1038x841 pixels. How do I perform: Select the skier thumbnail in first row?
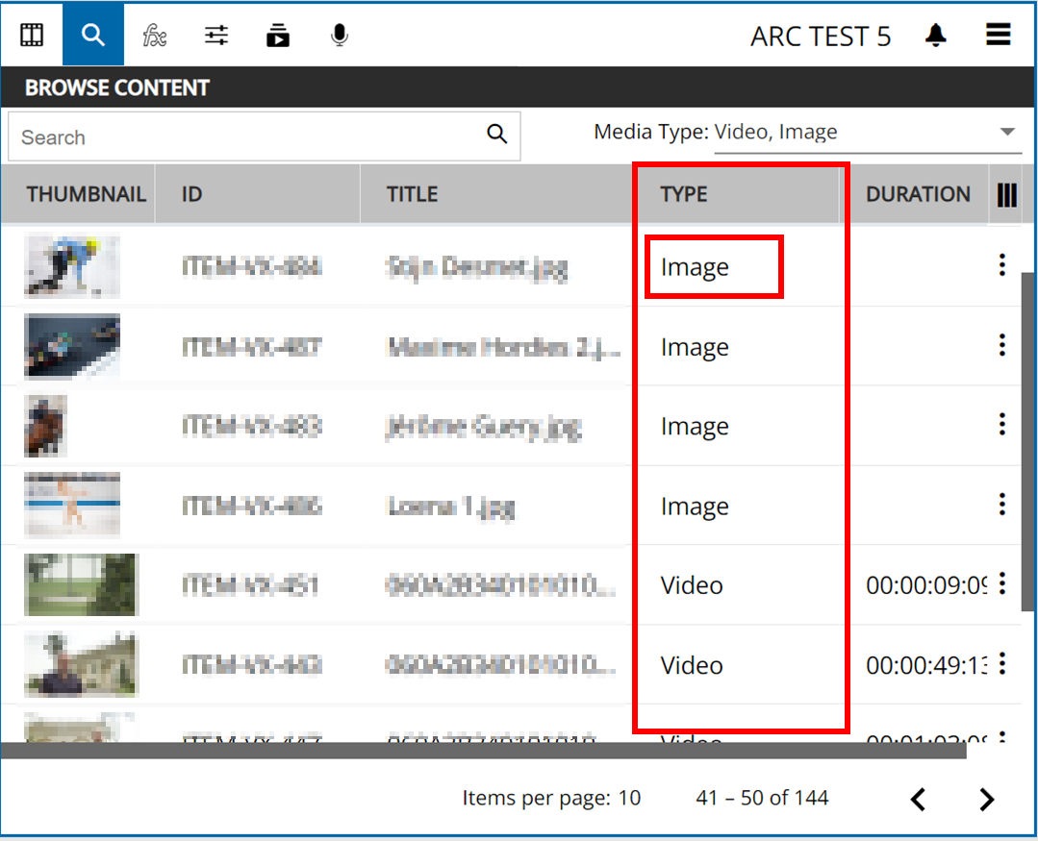coord(72,266)
